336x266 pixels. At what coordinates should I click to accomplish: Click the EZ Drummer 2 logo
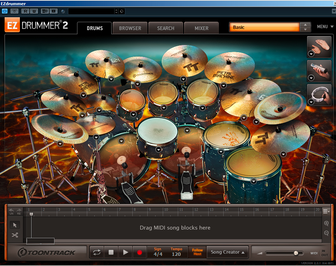click(x=36, y=25)
